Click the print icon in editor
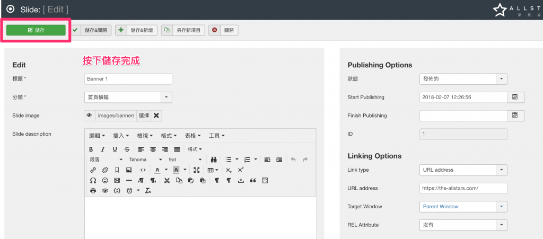 [93, 191]
